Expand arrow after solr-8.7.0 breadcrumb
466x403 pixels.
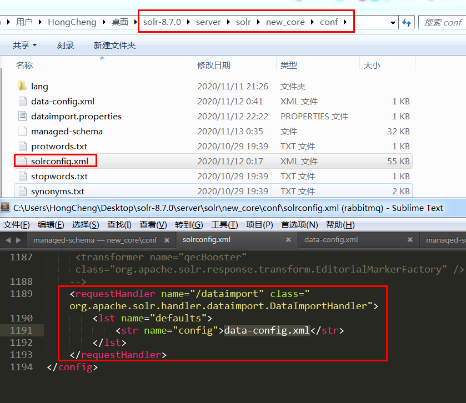(x=188, y=22)
